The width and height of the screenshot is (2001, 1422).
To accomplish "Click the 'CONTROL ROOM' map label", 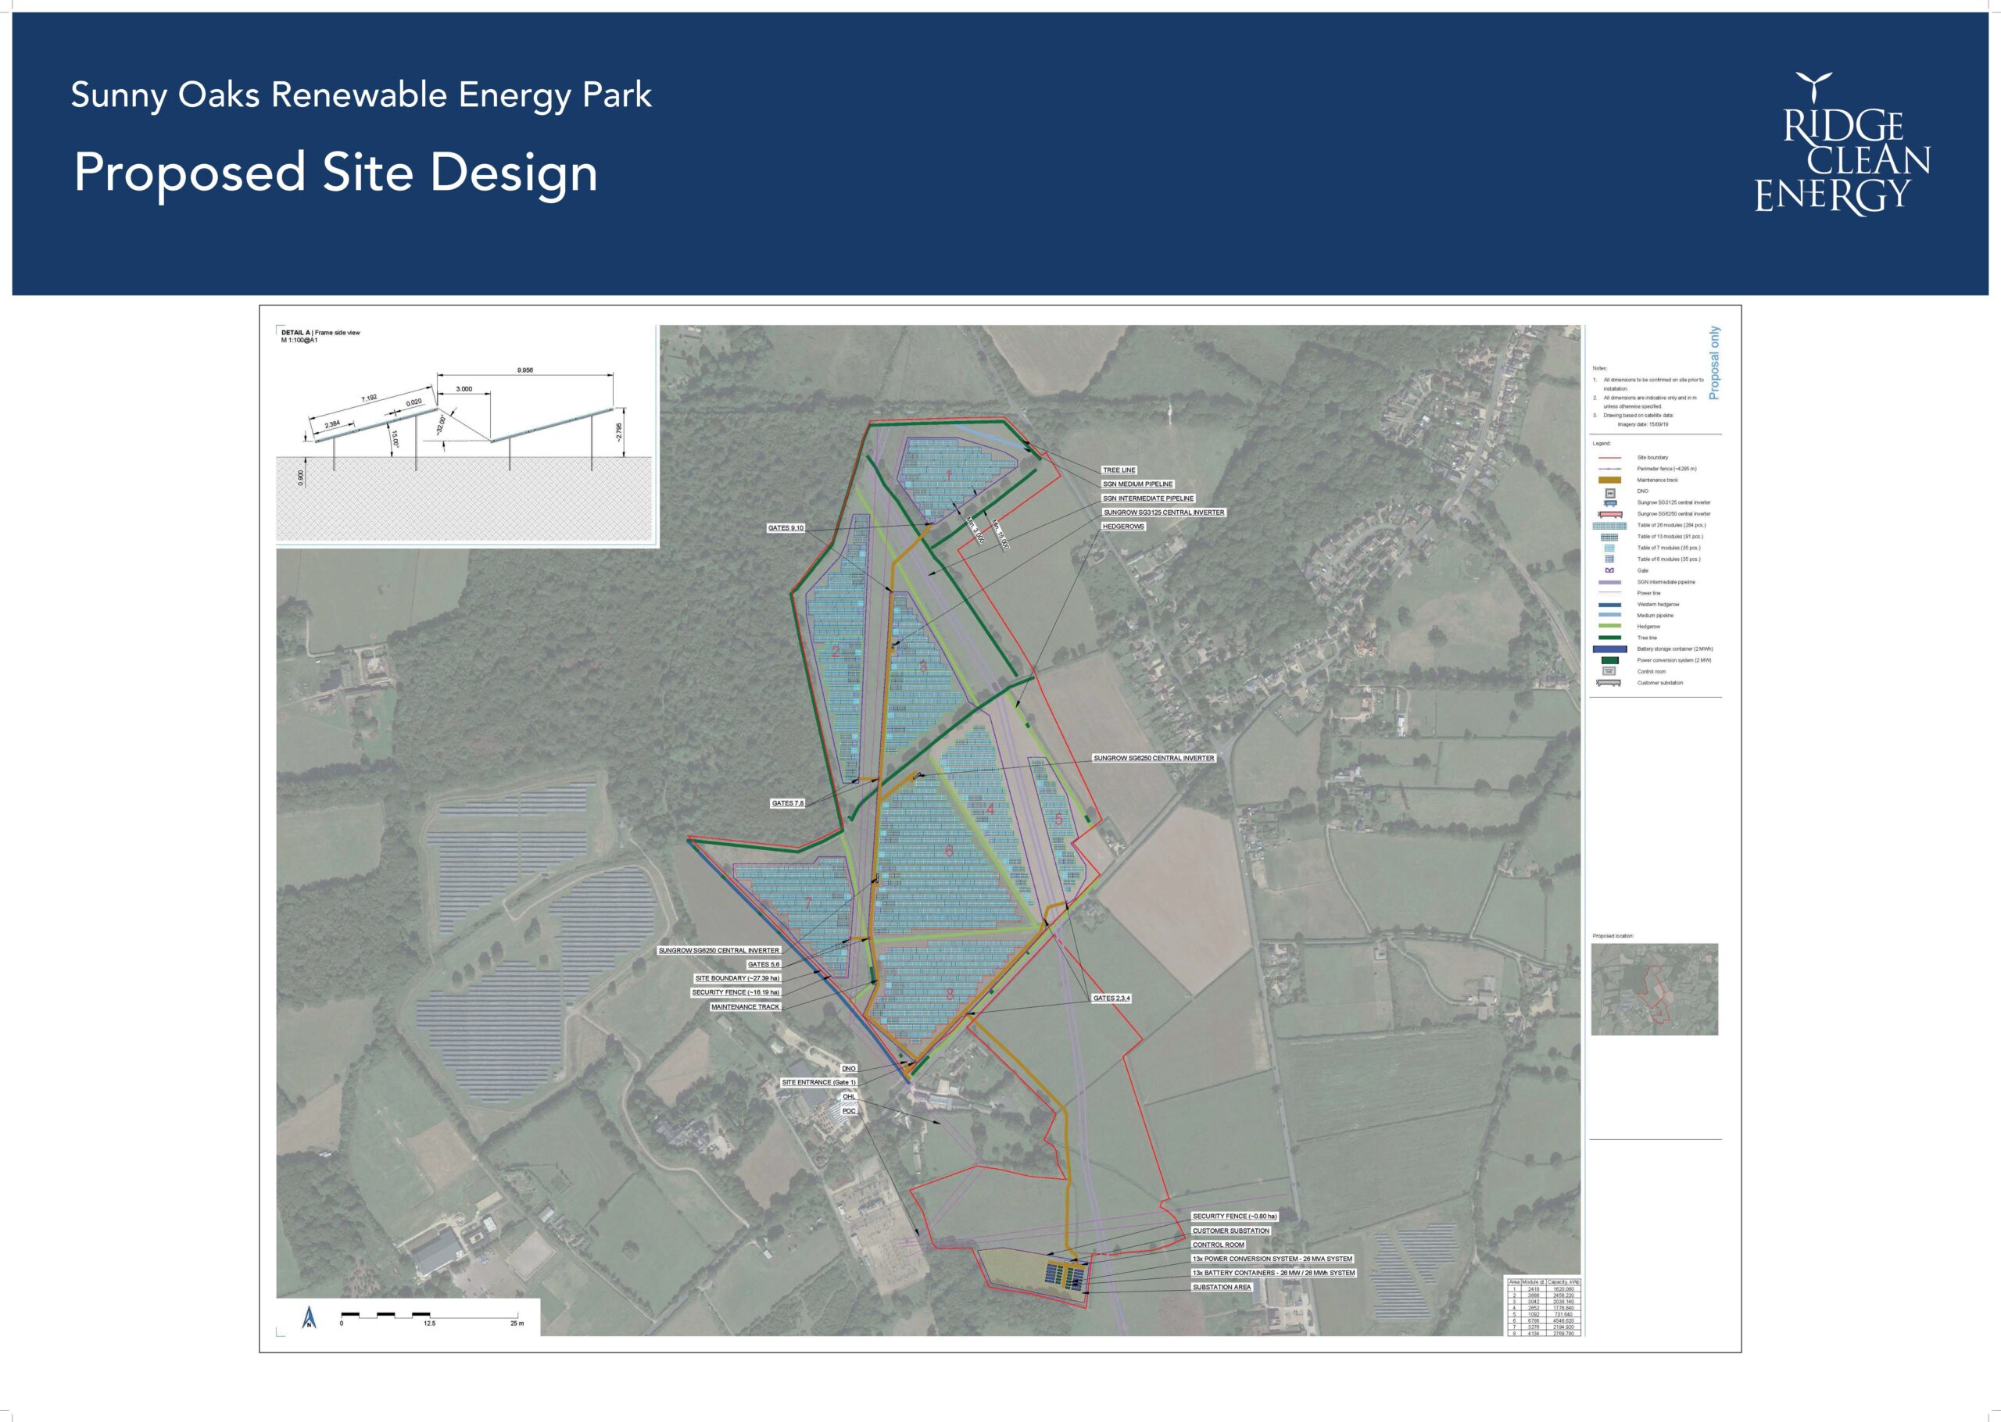I will tap(1218, 1244).
